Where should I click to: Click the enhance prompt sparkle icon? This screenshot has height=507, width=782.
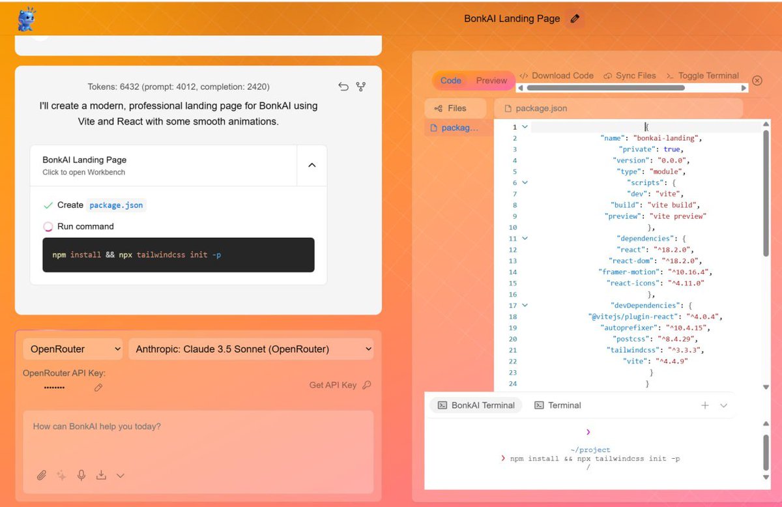click(61, 476)
